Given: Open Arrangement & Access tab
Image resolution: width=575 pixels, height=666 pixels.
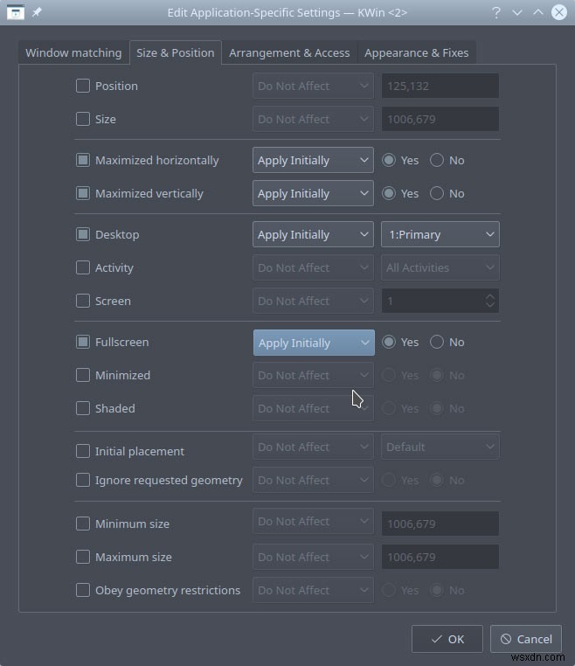Looking at the screenshot, I should tap(289, 52).
